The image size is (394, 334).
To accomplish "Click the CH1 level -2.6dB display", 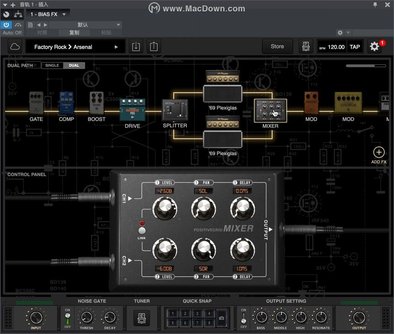I will click(x=165, y=191).
